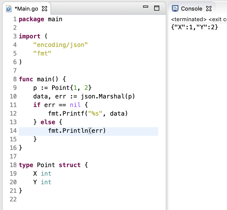This screenshot has height=210, width=227.
Task: Maximize the editor pane
Action: pos(157,8)
